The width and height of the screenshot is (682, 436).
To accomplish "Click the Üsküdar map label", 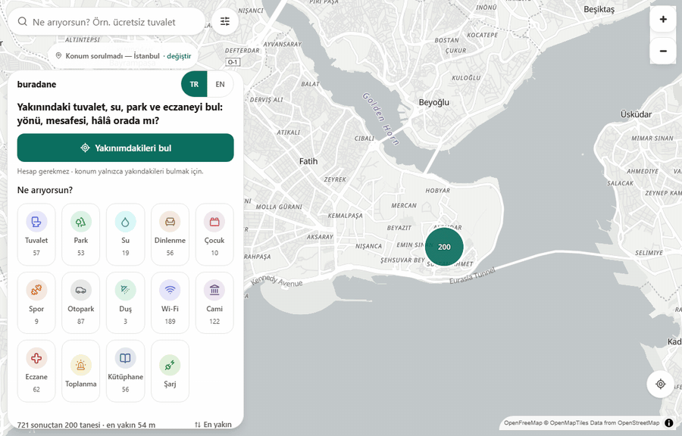I will click(636, 114).
